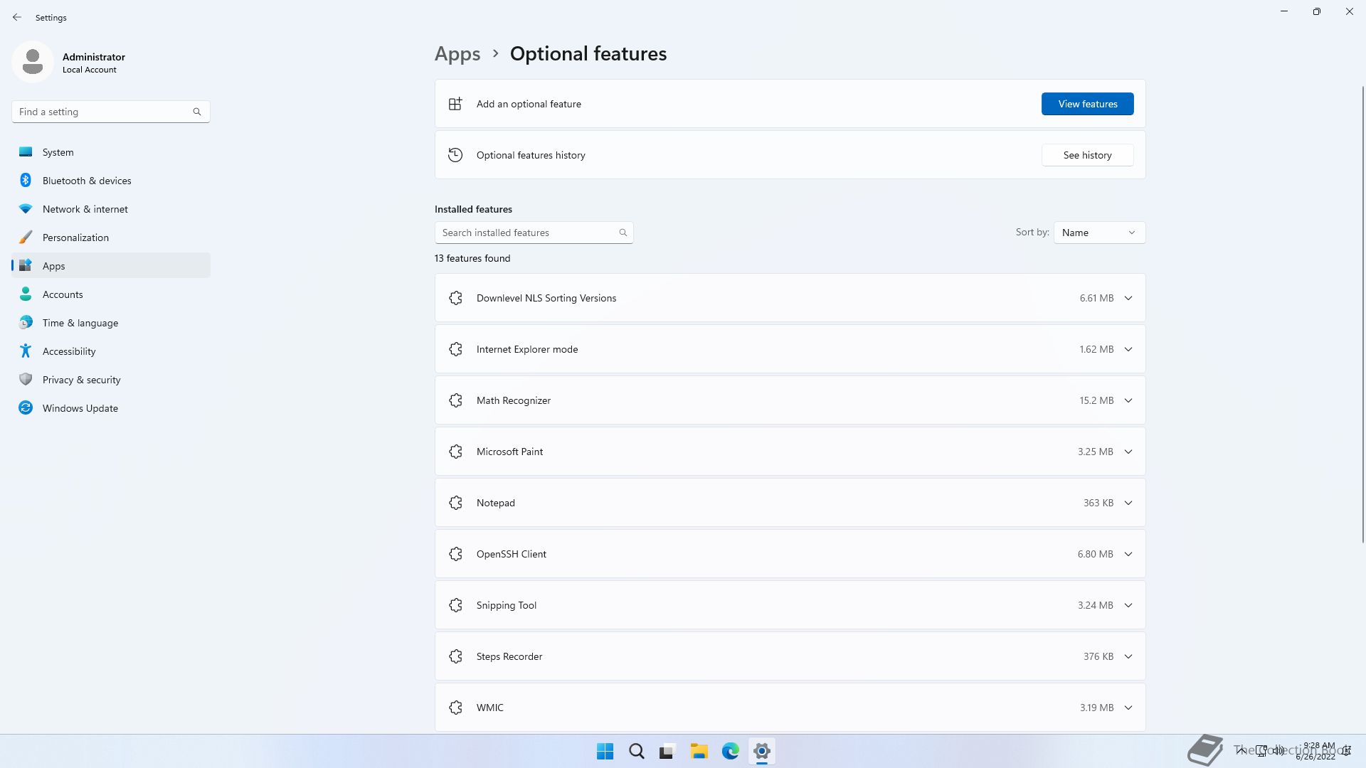Screen dimensions: 1366x768
Task: Click the 13 features found text
Action: [472, 258]
